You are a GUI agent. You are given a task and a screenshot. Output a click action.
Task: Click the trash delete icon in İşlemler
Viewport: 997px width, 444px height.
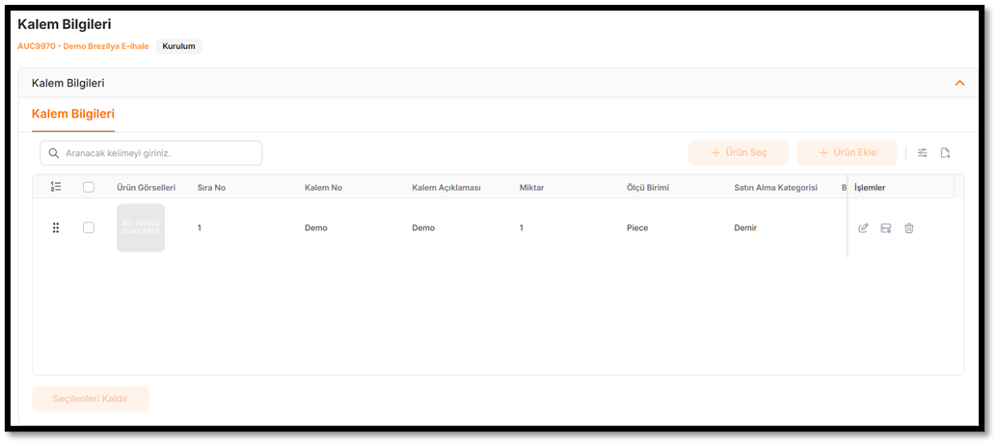908,228
